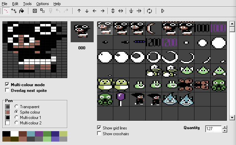236x145 pixels.
Task: Rotate the sprite using the rotate icon
Action: 149,11
